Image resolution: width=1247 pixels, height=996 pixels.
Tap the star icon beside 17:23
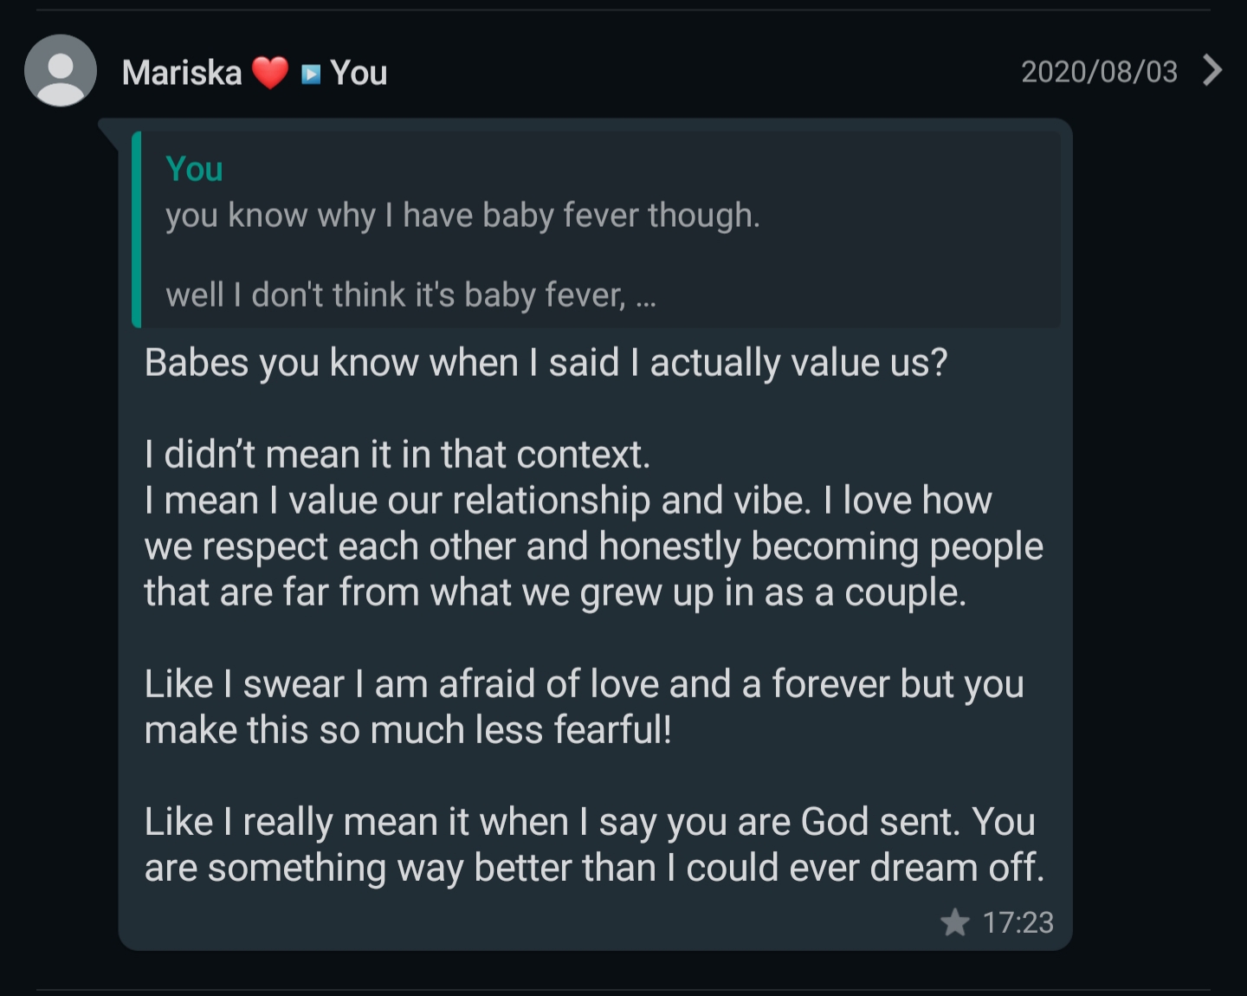[x=955, y=922]
